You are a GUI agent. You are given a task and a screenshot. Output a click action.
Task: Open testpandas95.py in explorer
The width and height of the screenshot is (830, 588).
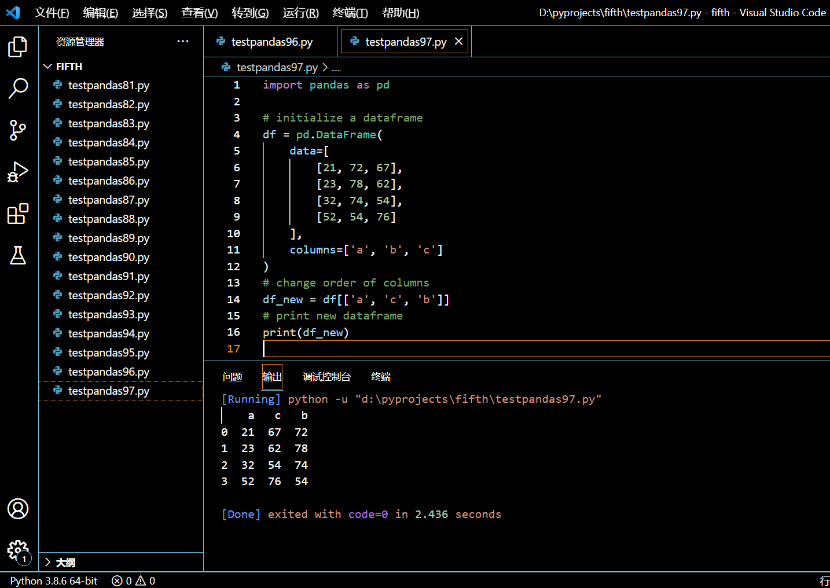point(121,352)
